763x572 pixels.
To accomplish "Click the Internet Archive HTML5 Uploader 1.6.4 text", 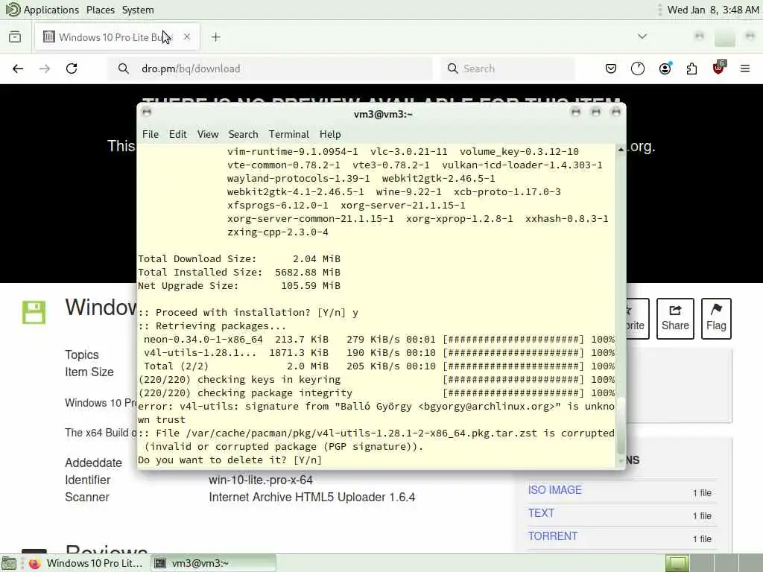I will tap(312, 497).
